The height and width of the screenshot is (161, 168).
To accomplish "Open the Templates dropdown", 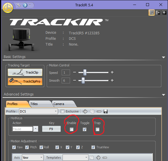I will tap(75, 158).
